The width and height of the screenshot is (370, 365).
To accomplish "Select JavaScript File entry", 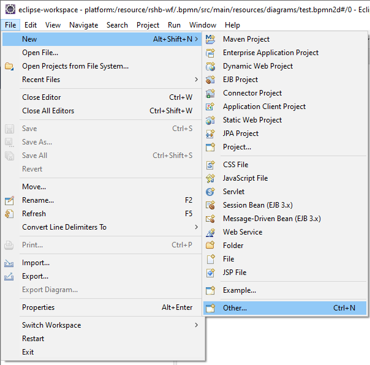I will pyautogui.click(x=285, y=178).
